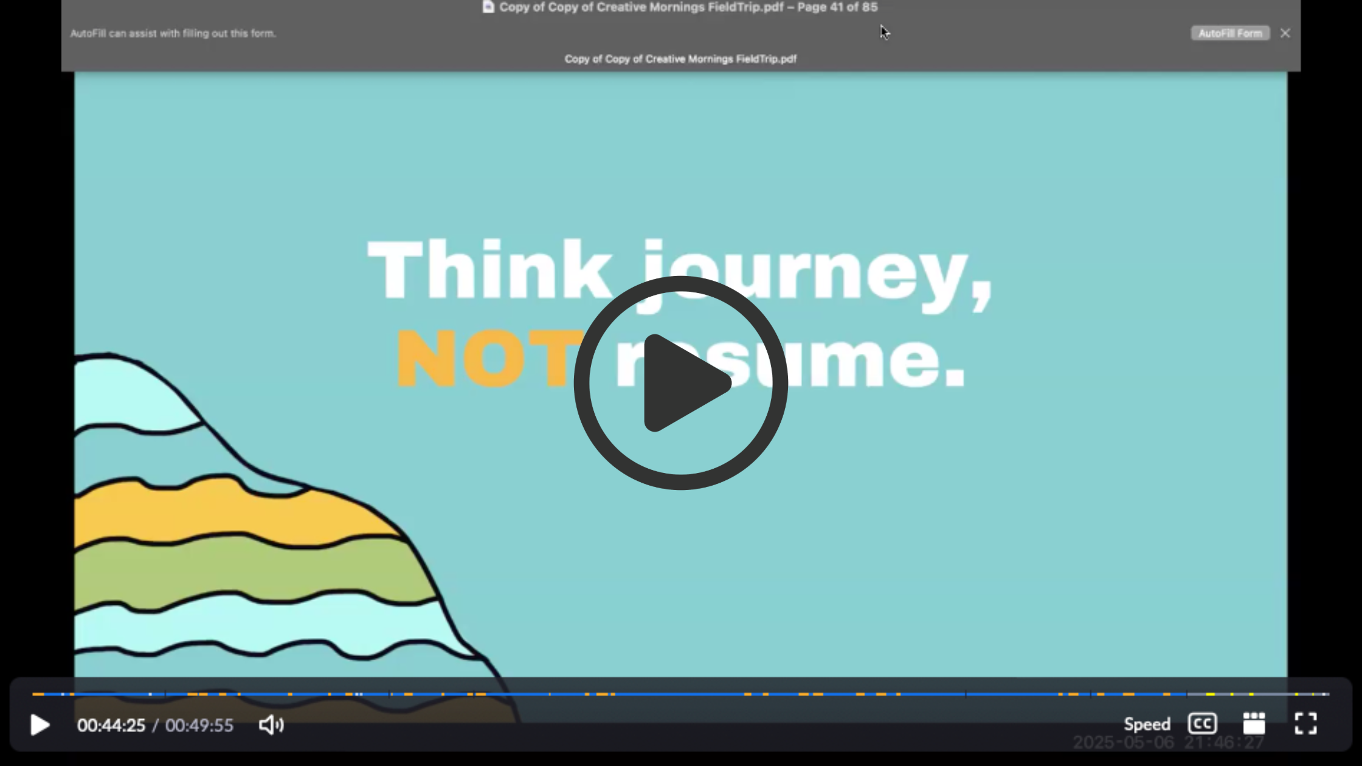Viewport: 1362px width, 766px height.
Task: Select the Creative Mornings FieldTrip.pdf tab
Action: coord(680,59)
